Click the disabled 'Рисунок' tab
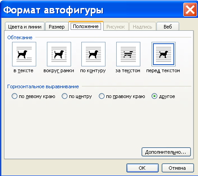 pyautogui.click(x=116, y=27)
